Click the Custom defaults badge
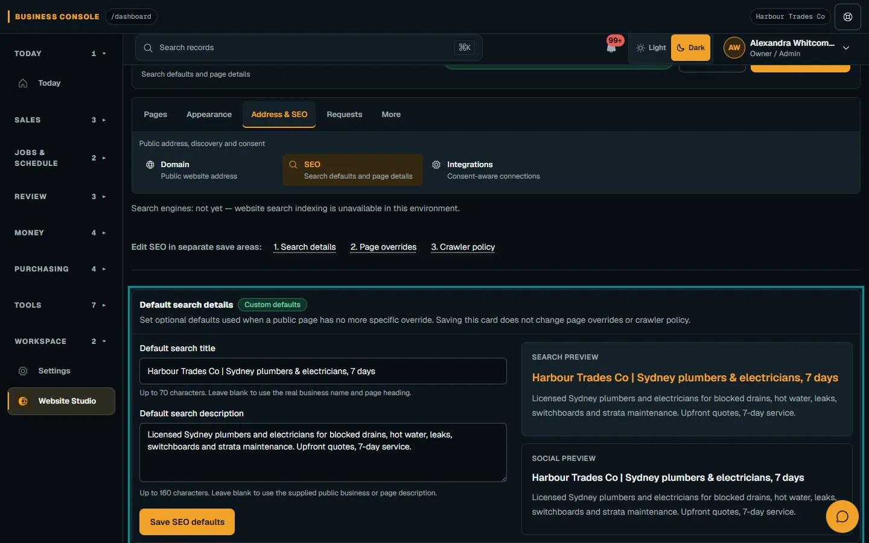869x543 pixels. tap(272, 305)
